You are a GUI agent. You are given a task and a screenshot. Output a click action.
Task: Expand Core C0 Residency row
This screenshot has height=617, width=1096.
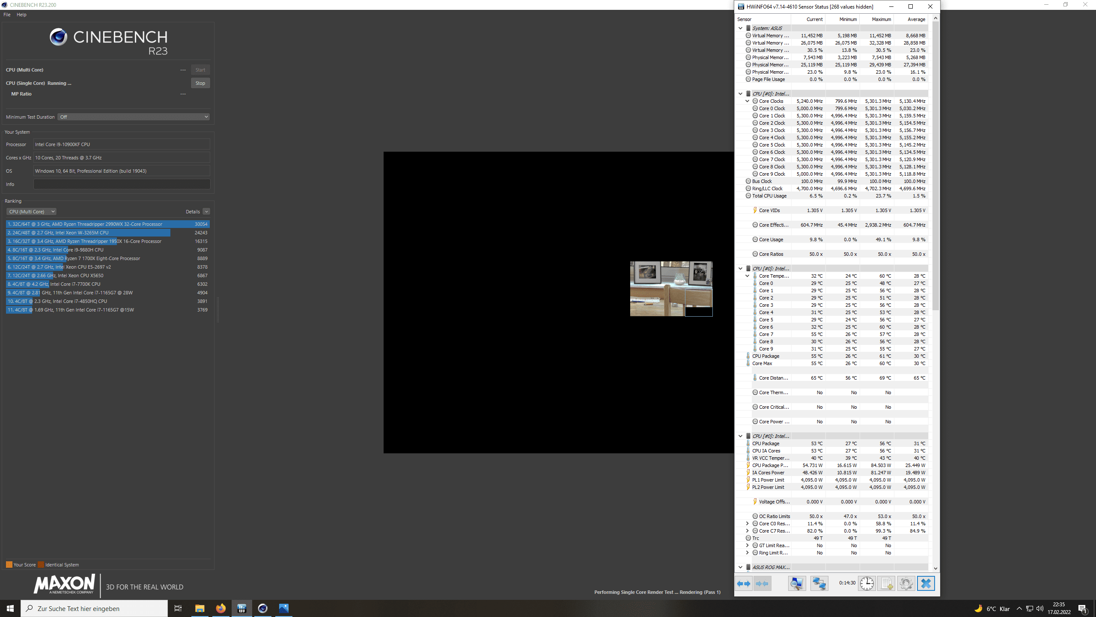(x=748, y=524)
